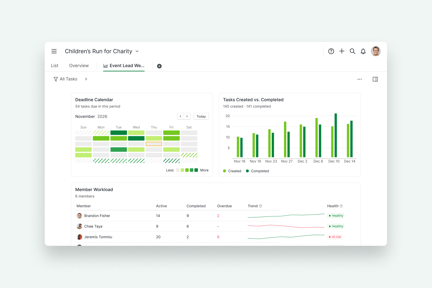Go to previous month in calendar
432x288 pixels.
coord(180,116)
